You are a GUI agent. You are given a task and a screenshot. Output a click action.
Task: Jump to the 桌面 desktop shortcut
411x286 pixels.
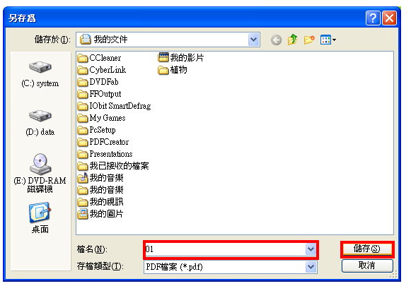[x=40, y=218]
